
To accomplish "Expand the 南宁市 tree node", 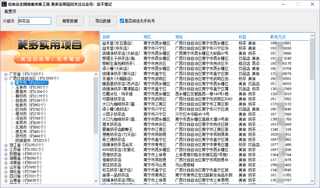I will coord(12,83).
